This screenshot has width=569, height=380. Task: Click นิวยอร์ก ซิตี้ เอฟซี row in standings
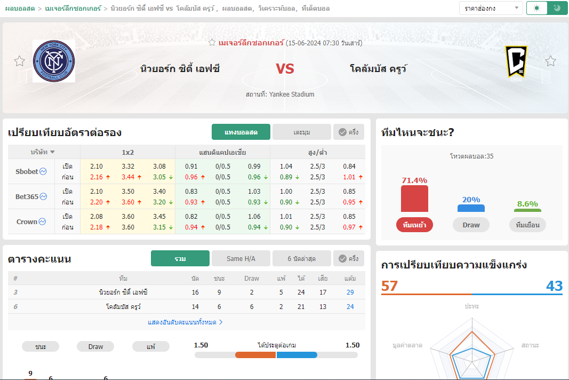[x=187, y=292]
